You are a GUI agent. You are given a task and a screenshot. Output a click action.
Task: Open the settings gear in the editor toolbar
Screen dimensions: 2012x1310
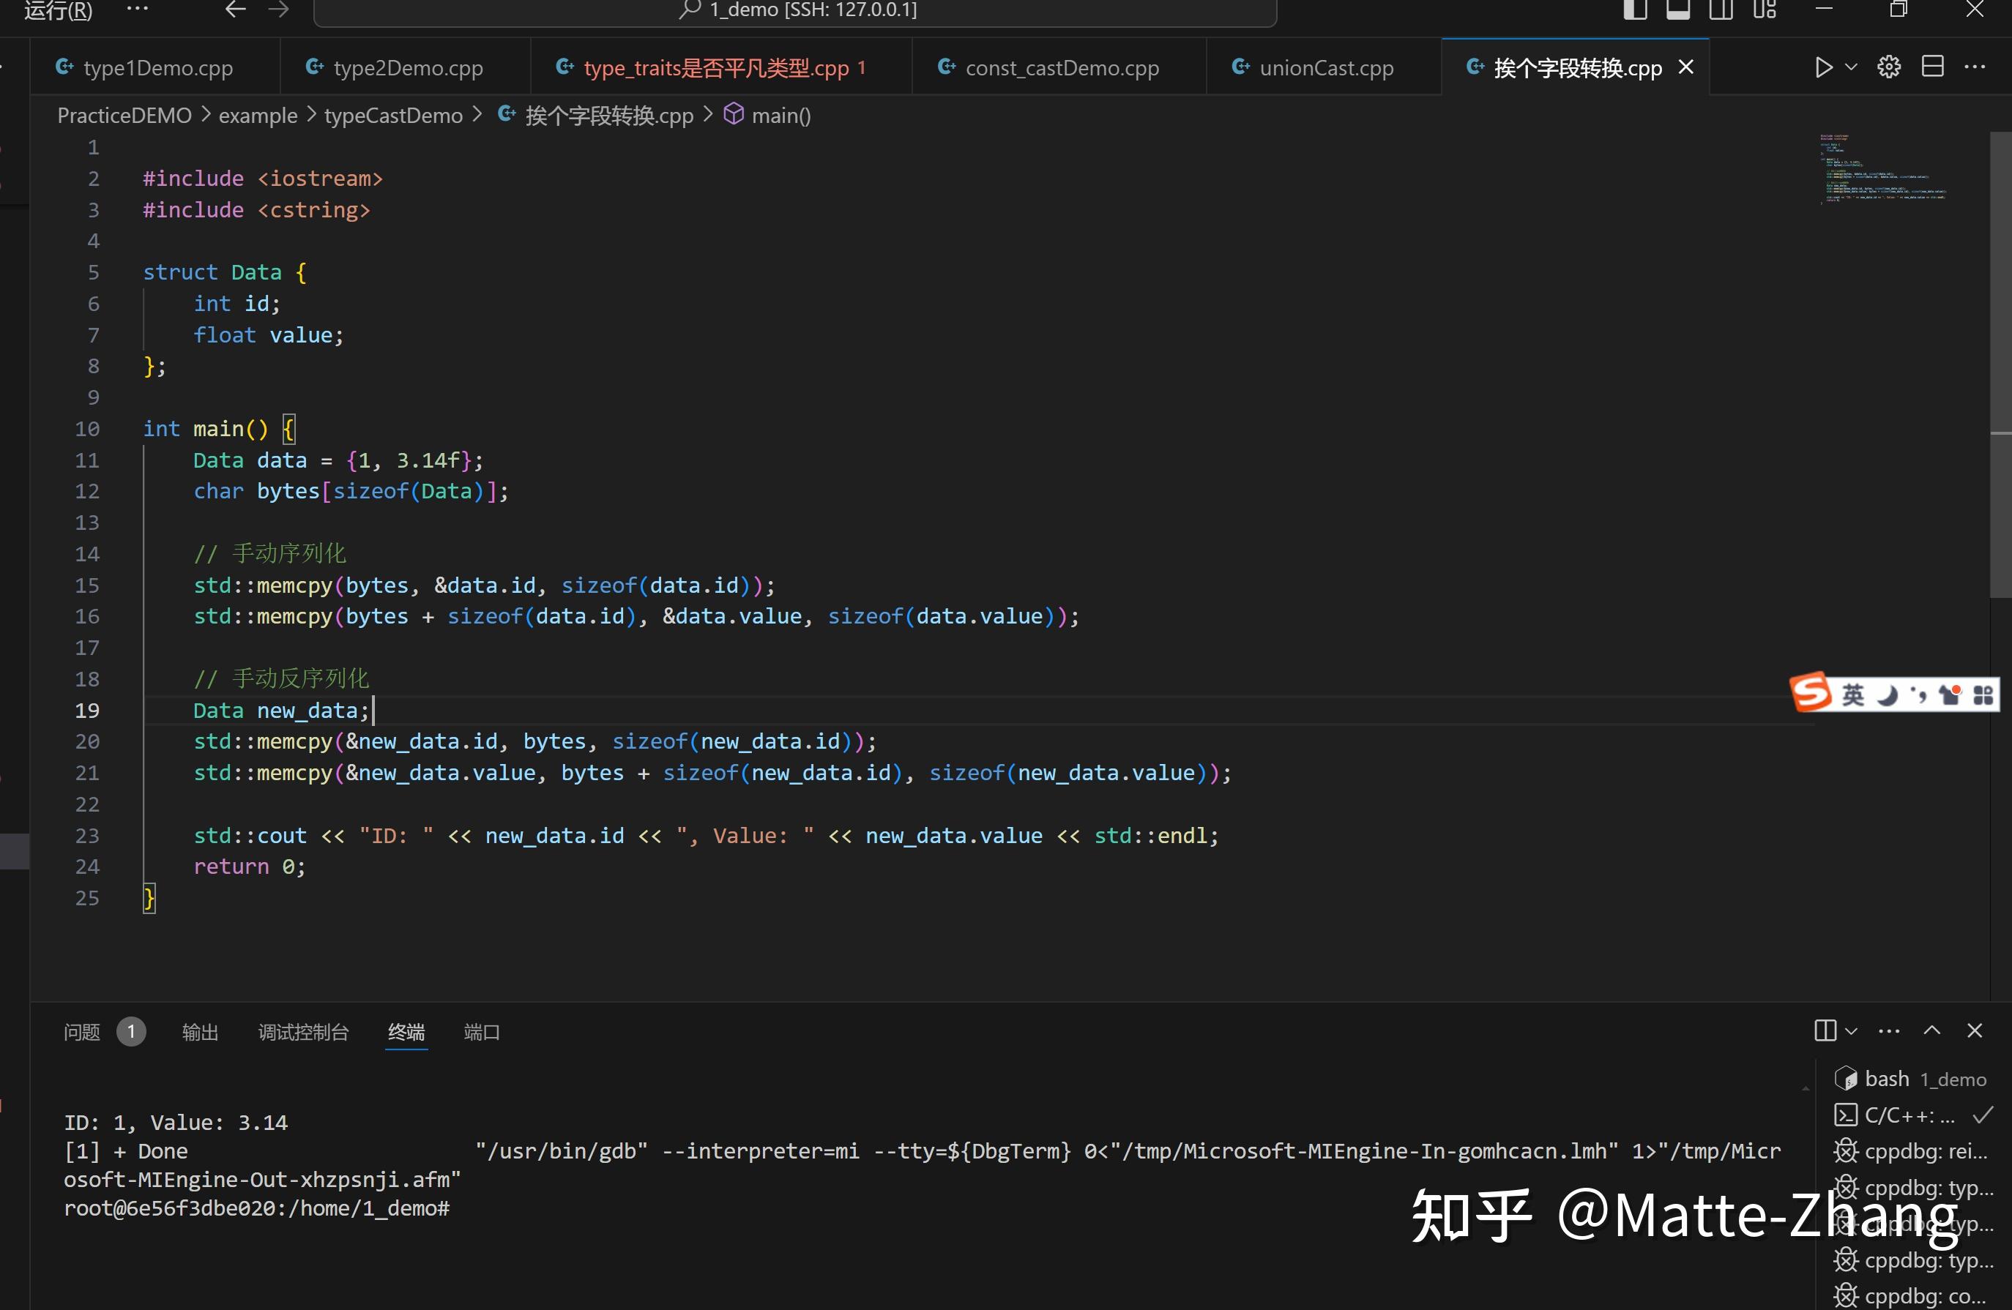click(1890, 66)
